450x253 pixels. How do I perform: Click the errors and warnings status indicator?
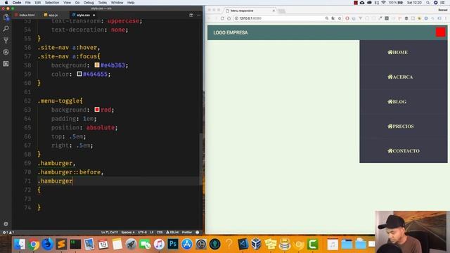(x=8, y=233)
